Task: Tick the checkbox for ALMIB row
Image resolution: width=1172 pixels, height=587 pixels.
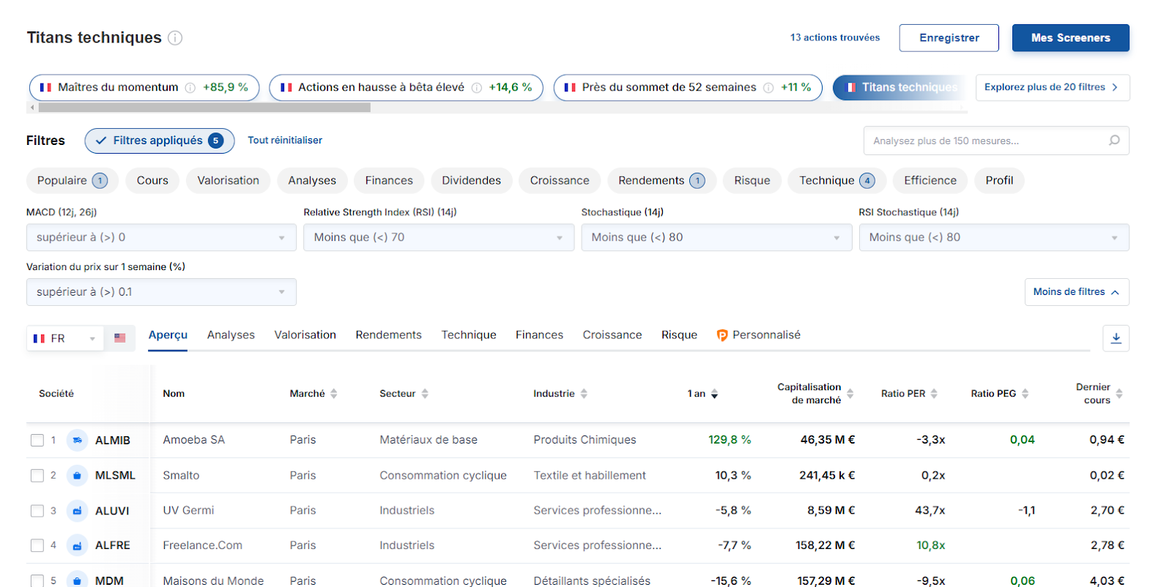Action: tap(37, 441)
